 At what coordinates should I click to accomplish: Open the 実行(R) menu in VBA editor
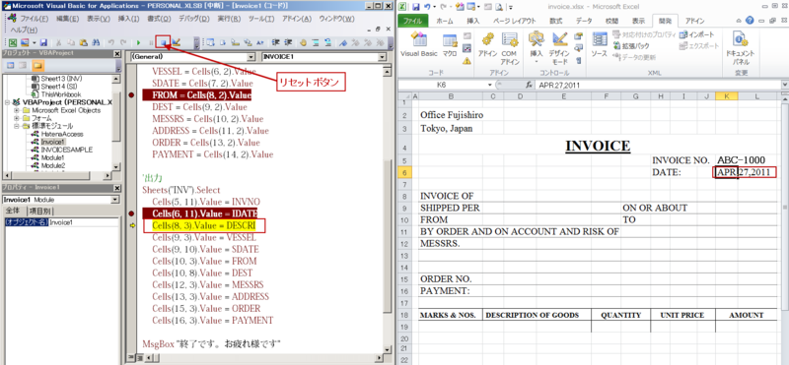229,19
